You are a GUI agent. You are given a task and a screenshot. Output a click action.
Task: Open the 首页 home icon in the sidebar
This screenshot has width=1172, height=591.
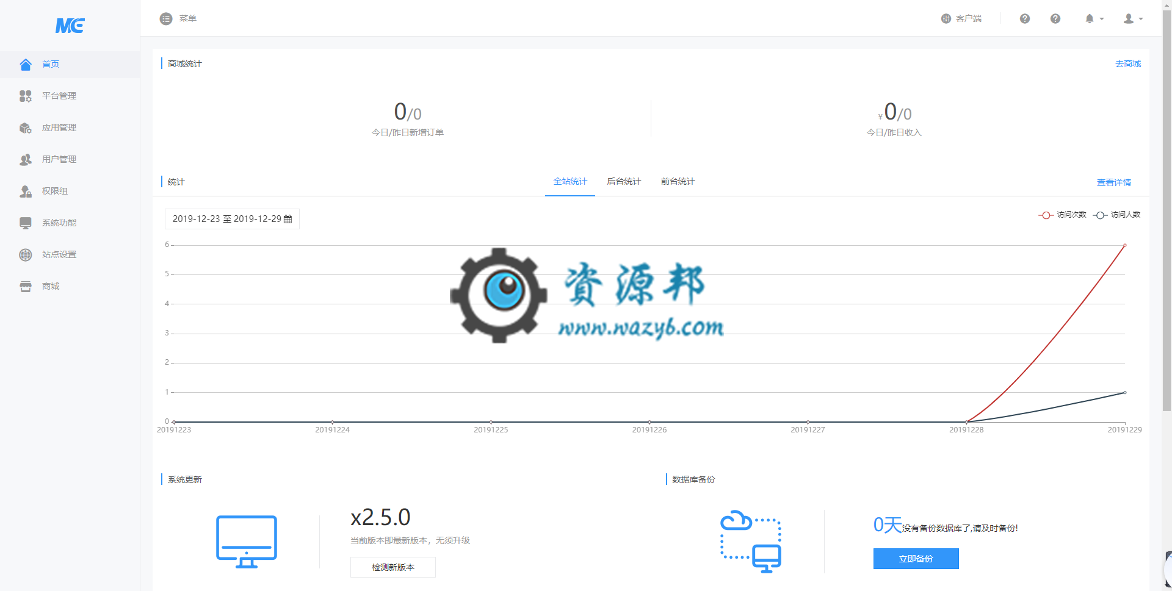coord(26,65)
